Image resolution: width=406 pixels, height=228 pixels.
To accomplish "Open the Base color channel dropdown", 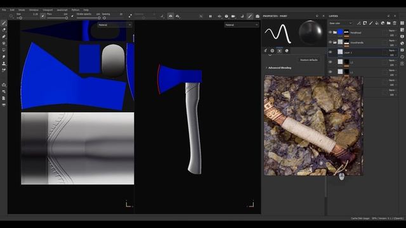I will pyautogui.click(x=341, y=23).
